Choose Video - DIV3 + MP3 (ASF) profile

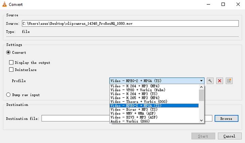click(x=154, y=117)
